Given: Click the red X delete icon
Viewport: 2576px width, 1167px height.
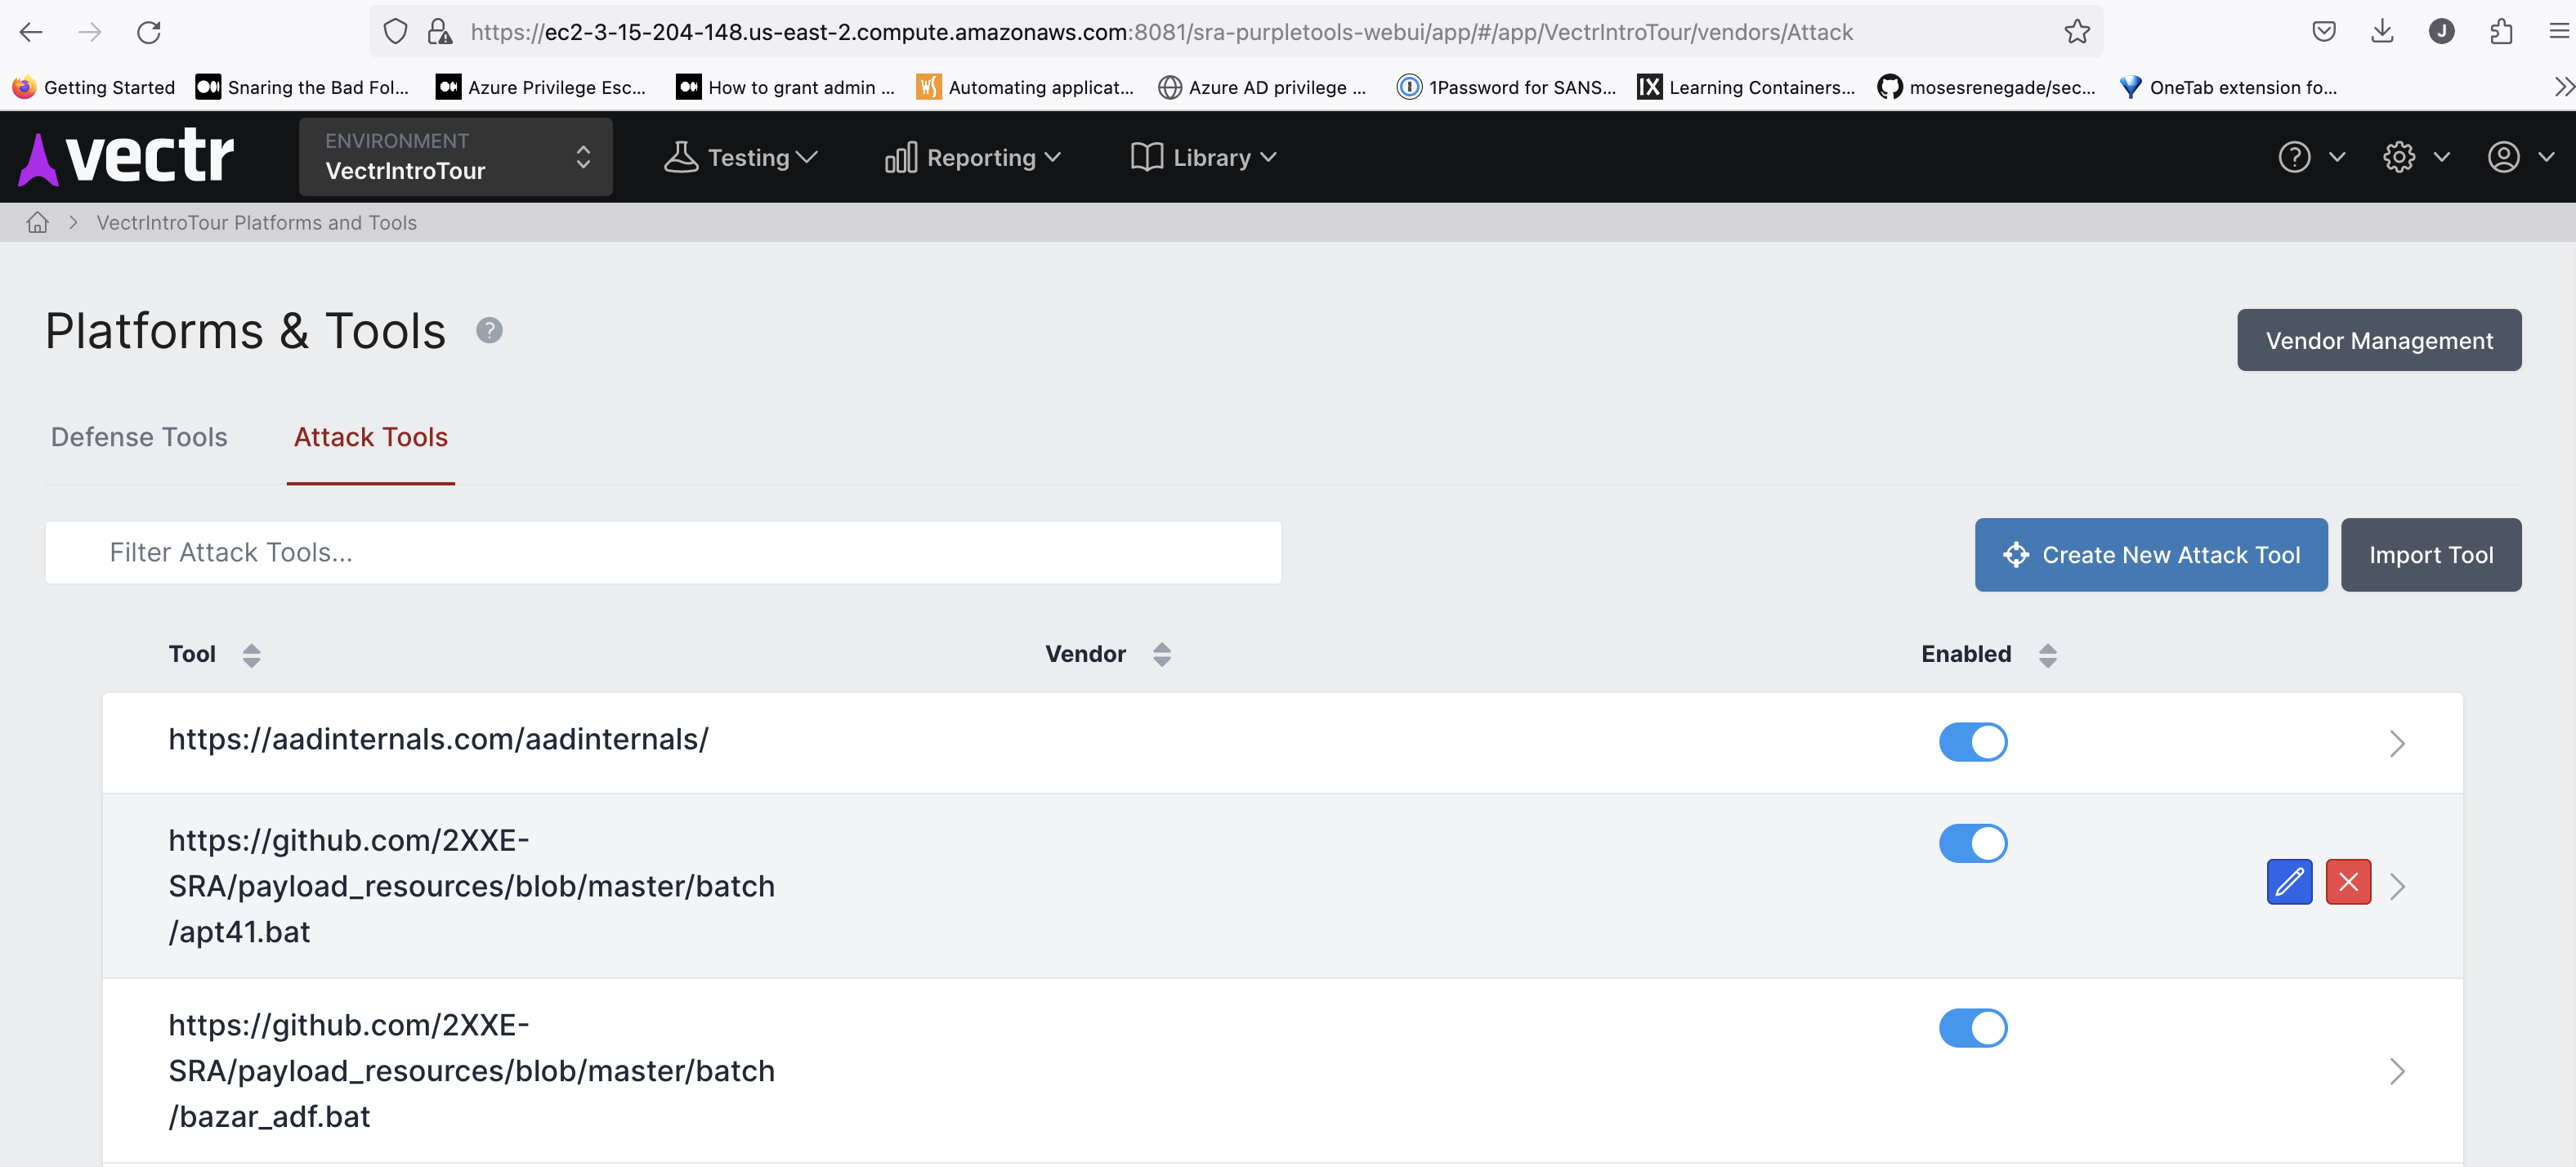Looking at the screenshot, I should click(x=2347, y=882).
